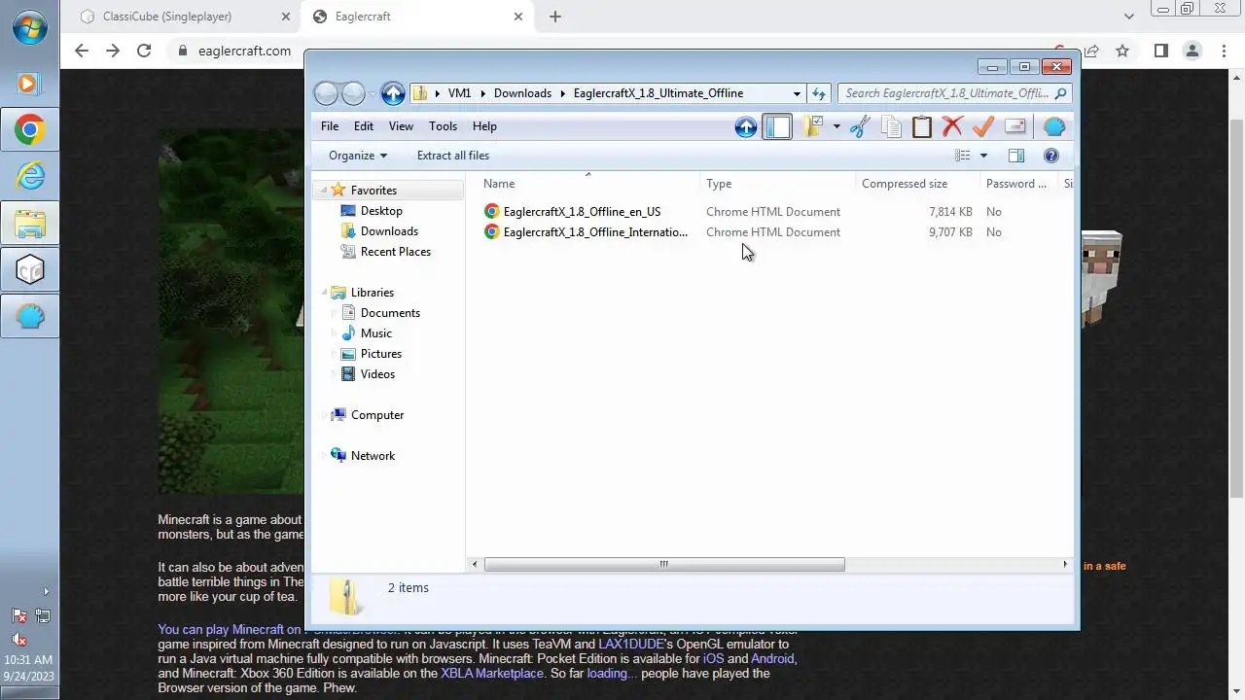Open Google Chrome from the taskbar
The width and height of the screenshot is (1245, 700).
pos(30,129)
